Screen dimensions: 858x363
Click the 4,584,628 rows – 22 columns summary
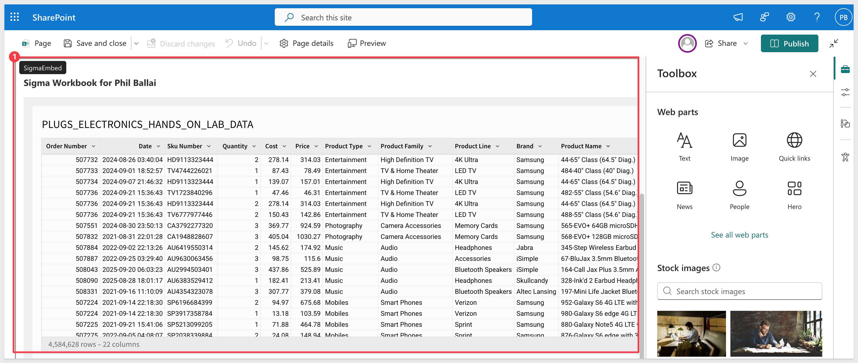(x=94, y=344)
